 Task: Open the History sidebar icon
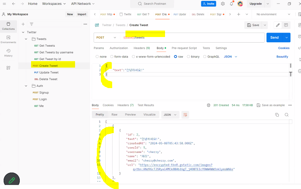click(x=8, y=53)
